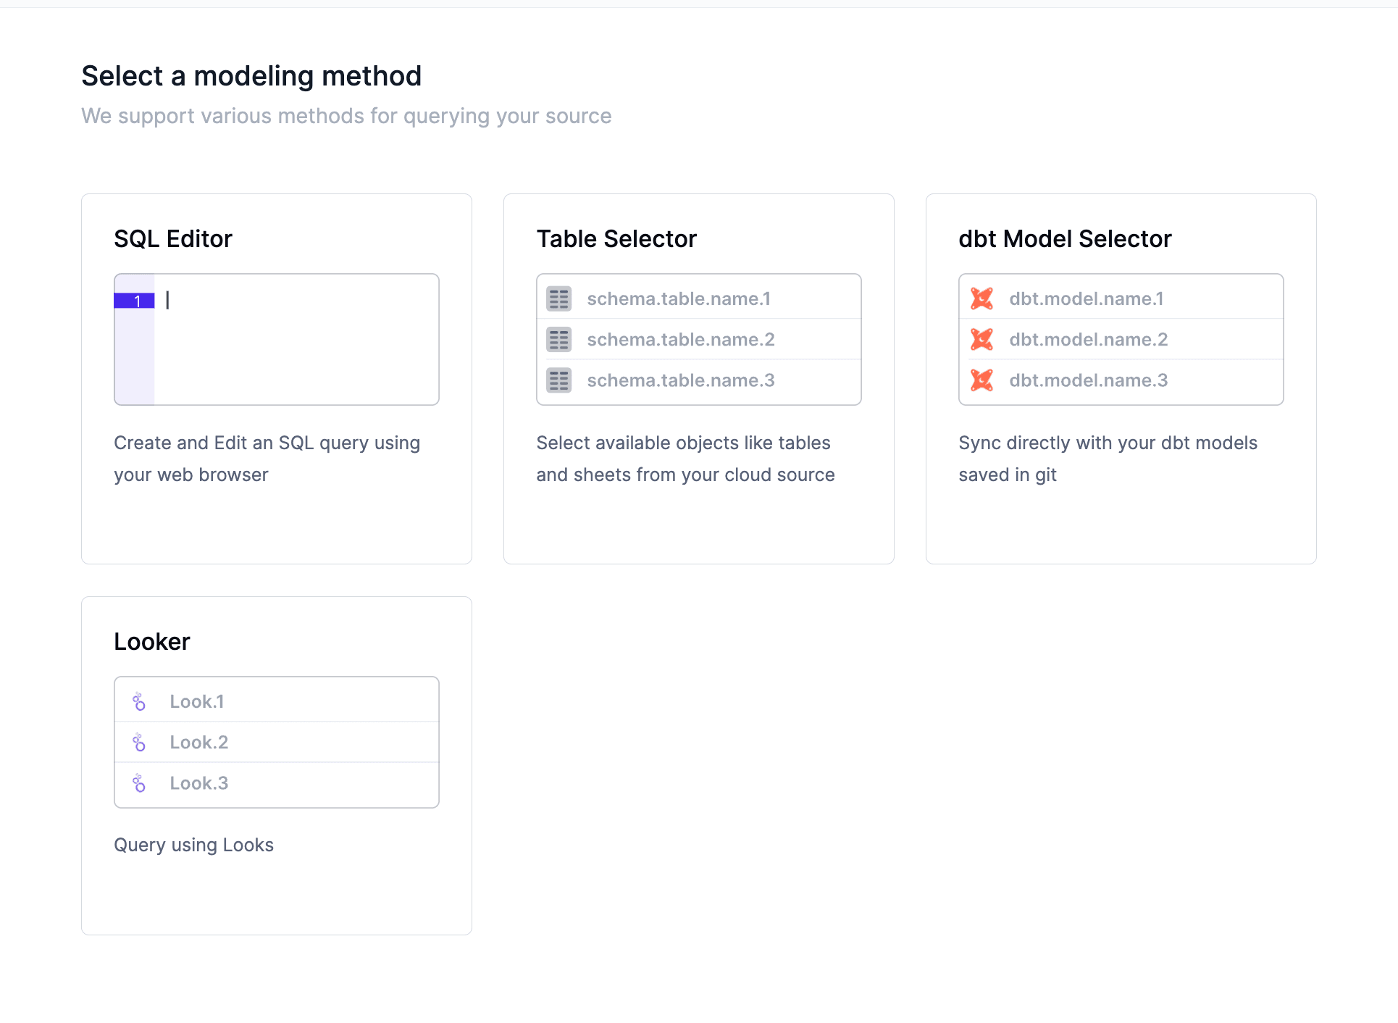Click dbt logo beside dbt.model.name.3

[981, 380]
